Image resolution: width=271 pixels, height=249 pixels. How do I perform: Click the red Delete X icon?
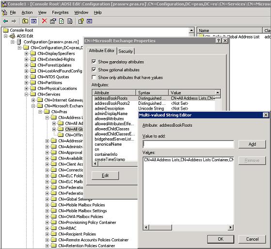click(x=45, y=21)
